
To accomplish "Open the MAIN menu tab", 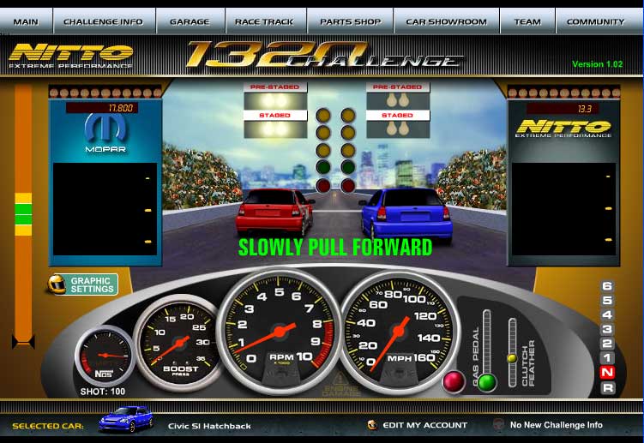I will [27, 21].
